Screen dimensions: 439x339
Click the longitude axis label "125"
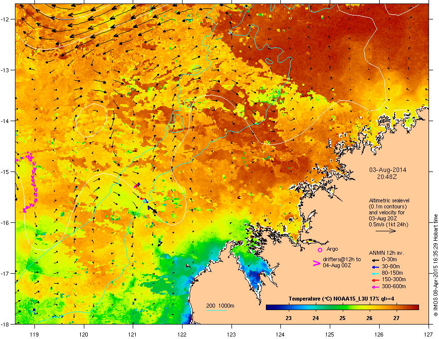(330, 334)
